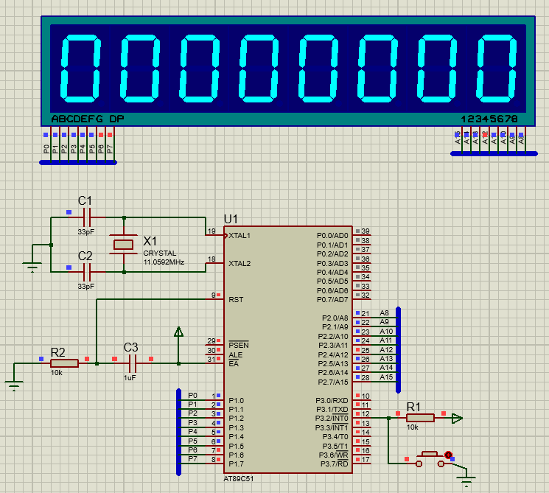The image size is (549, 493).
Task: Toggle the red latch circle on push button
Action: pyautogui.click(x=448, y=455)
